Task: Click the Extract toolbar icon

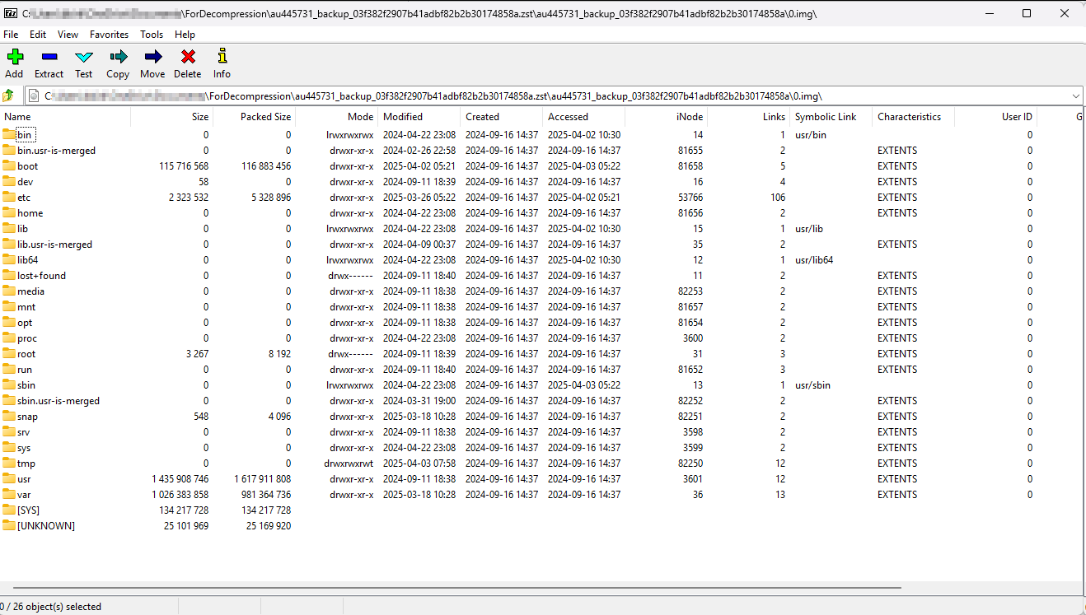Action: click(49, 57)
